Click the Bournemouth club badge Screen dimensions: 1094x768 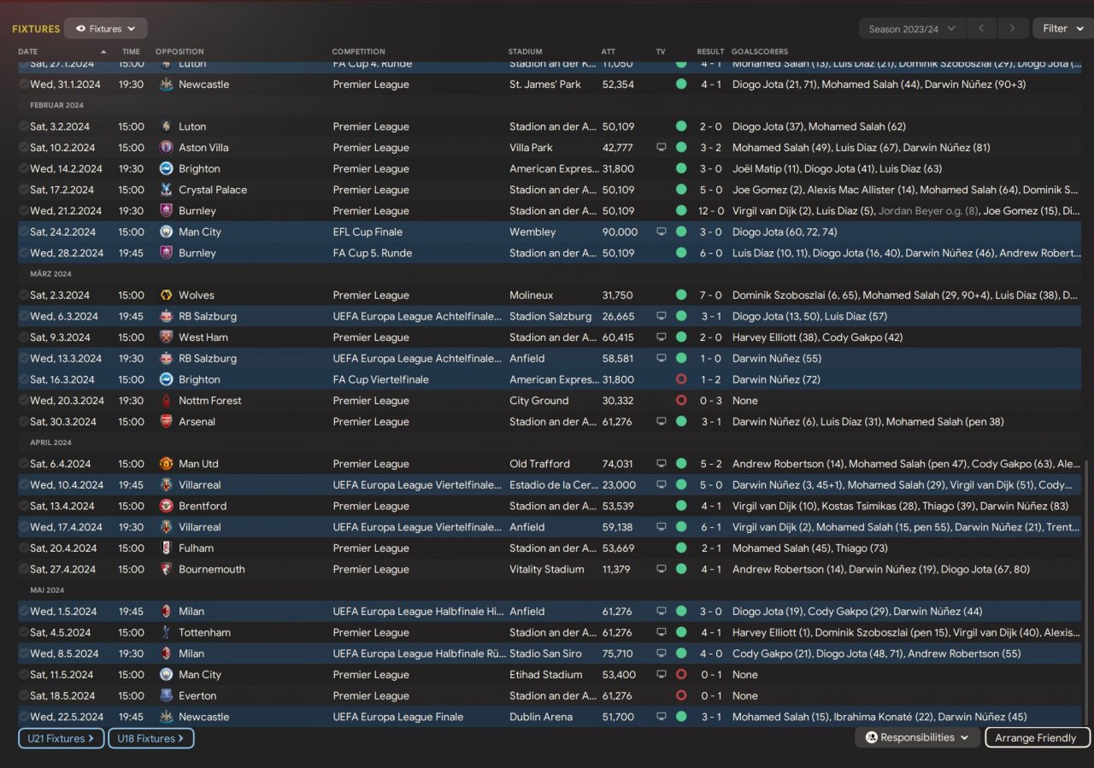pyautogui.click(x=166, y=569)
